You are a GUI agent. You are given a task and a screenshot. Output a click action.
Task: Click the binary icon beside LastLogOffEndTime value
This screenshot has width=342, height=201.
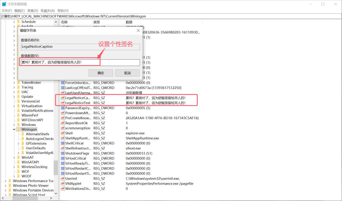[63, 88]
